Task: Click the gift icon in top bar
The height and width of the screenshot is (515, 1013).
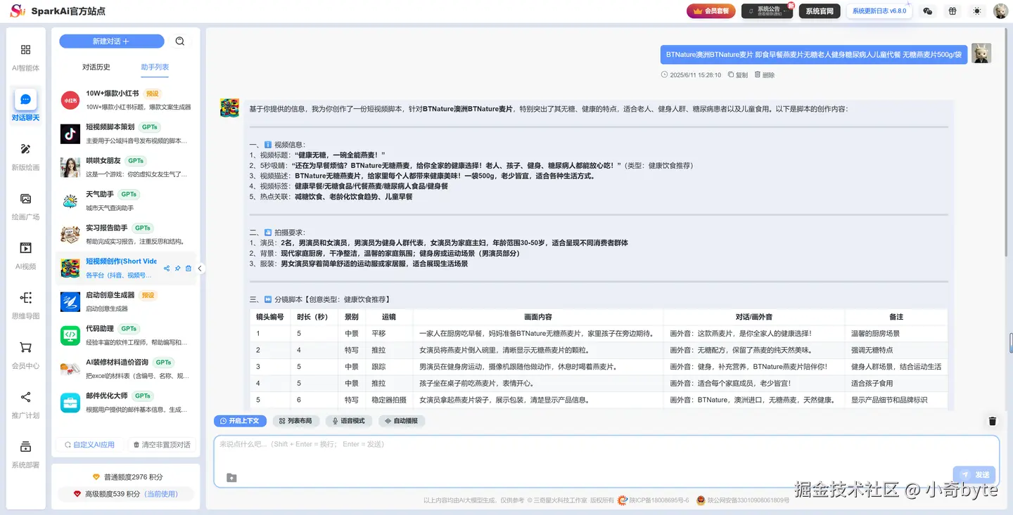Action: tap(953, 11)
